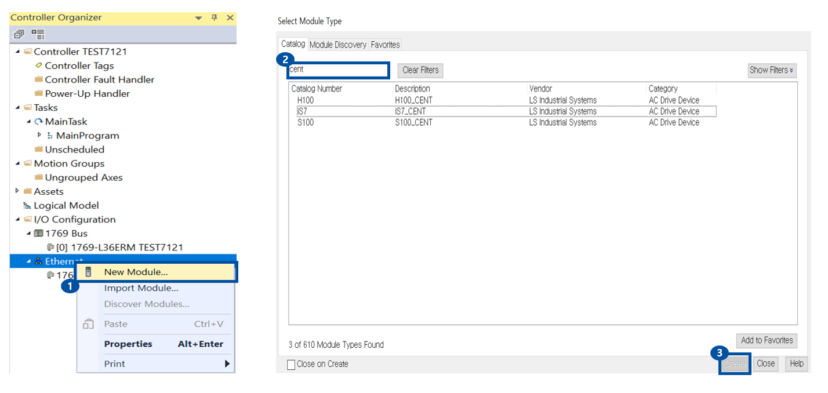The image size is (828, 393).
Task: Switch to the Module Discovery tab
Action: [x=337, y=45]
